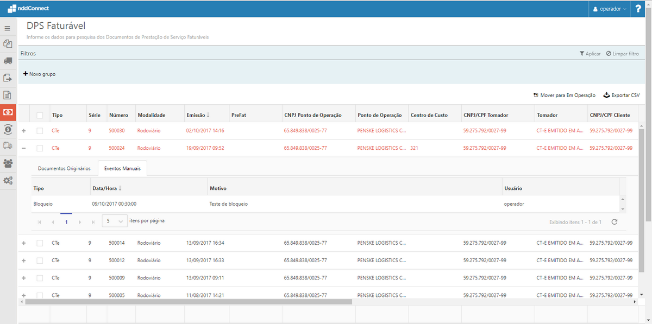Switch to the Documentos Originários tab

pyautogui.click(x=64, y=168)
